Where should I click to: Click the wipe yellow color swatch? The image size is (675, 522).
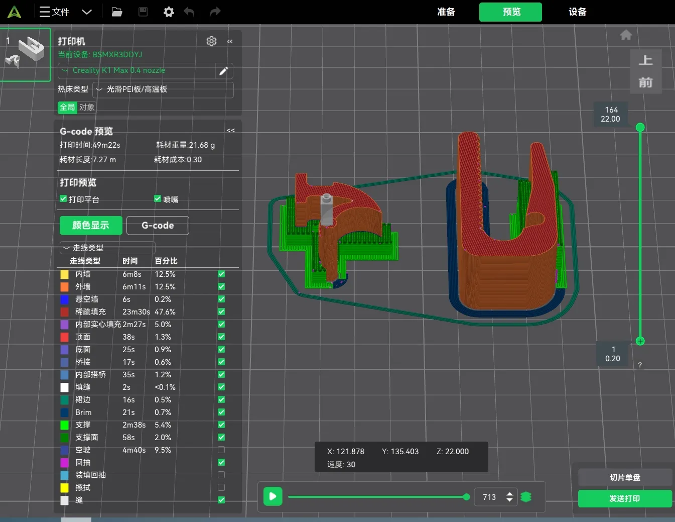[x=65, y=488]
